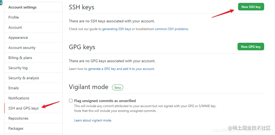Open generate a GPG key link
The height and width of the screenshot is (135, 275).
coord(102,69)
